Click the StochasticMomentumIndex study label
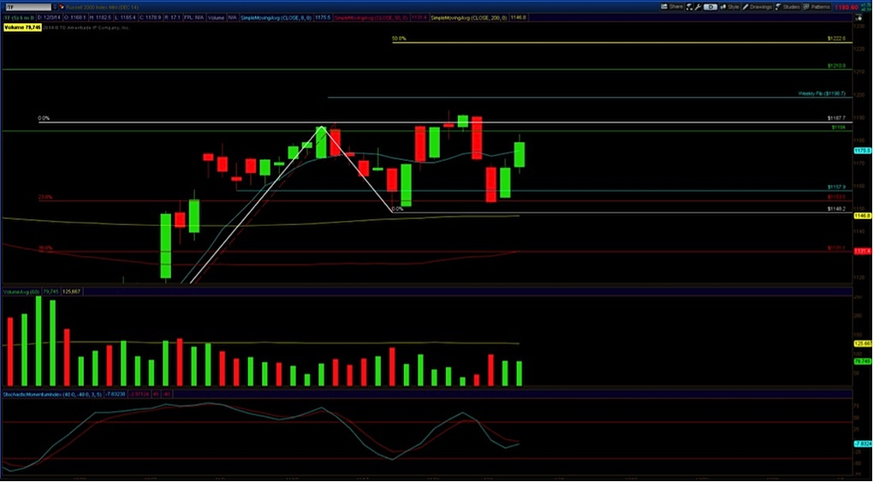Image resolution: width=873 pixels, height=482 pixels. pos(53,394)
